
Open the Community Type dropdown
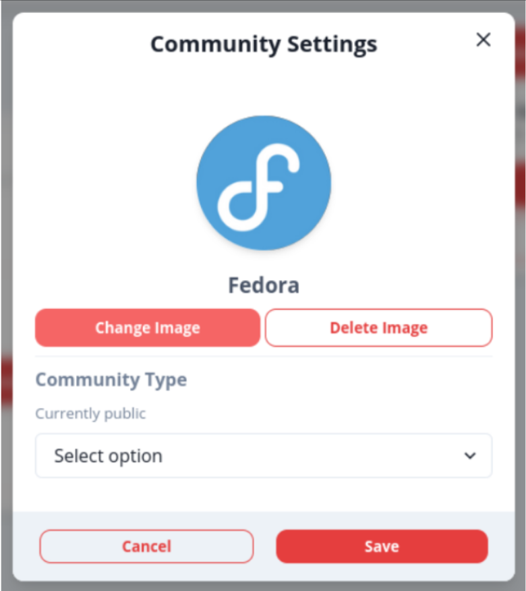[264, 456]
